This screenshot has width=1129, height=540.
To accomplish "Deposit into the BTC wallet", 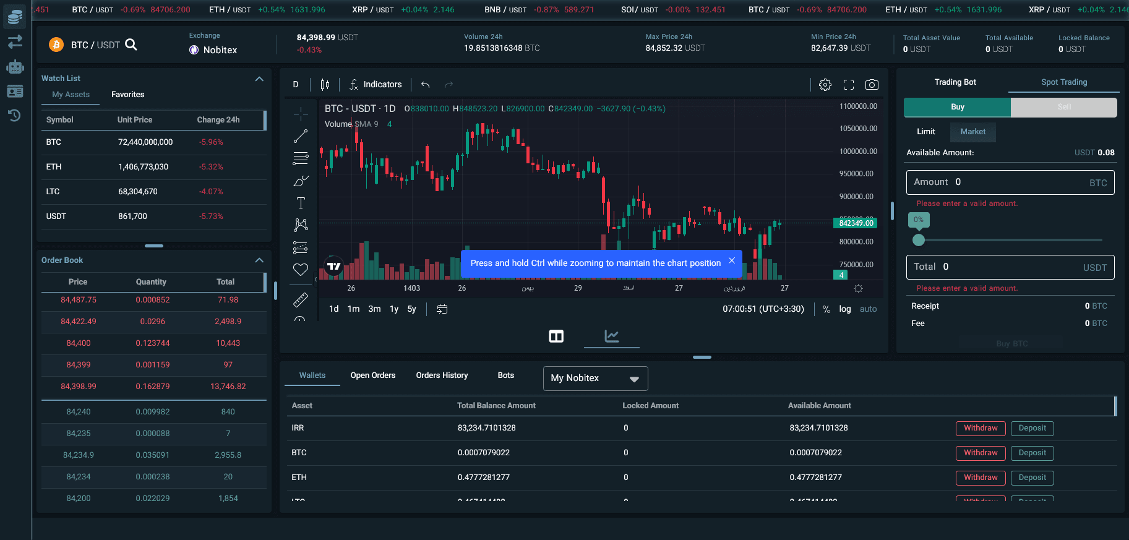I will pos(1032,453).
